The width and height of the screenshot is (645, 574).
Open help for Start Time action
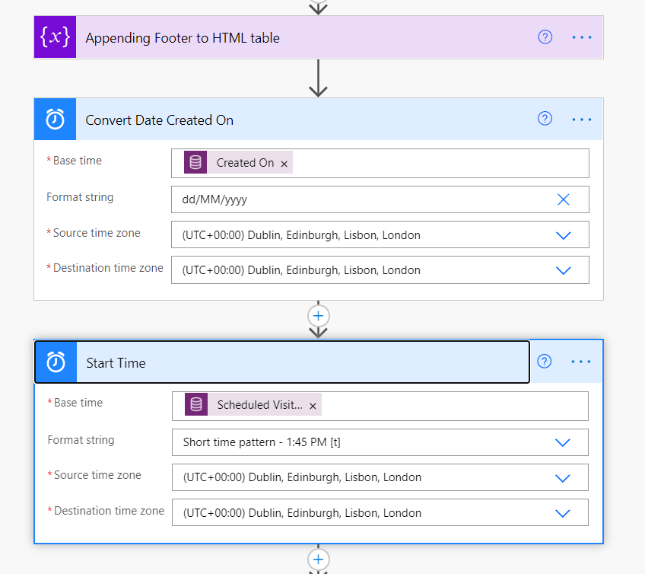click(x=545, y=362)
